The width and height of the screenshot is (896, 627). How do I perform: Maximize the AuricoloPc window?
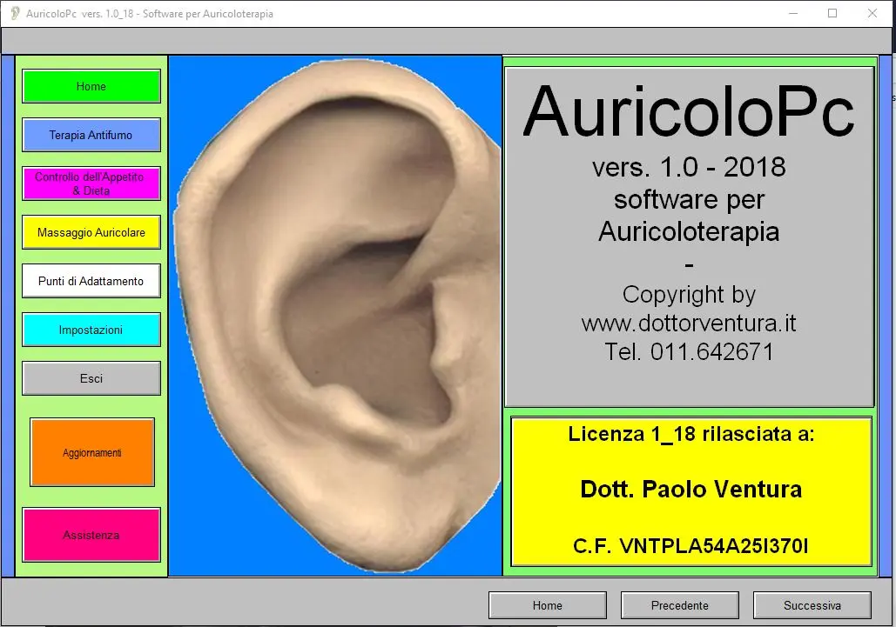[x=832, y=13]
